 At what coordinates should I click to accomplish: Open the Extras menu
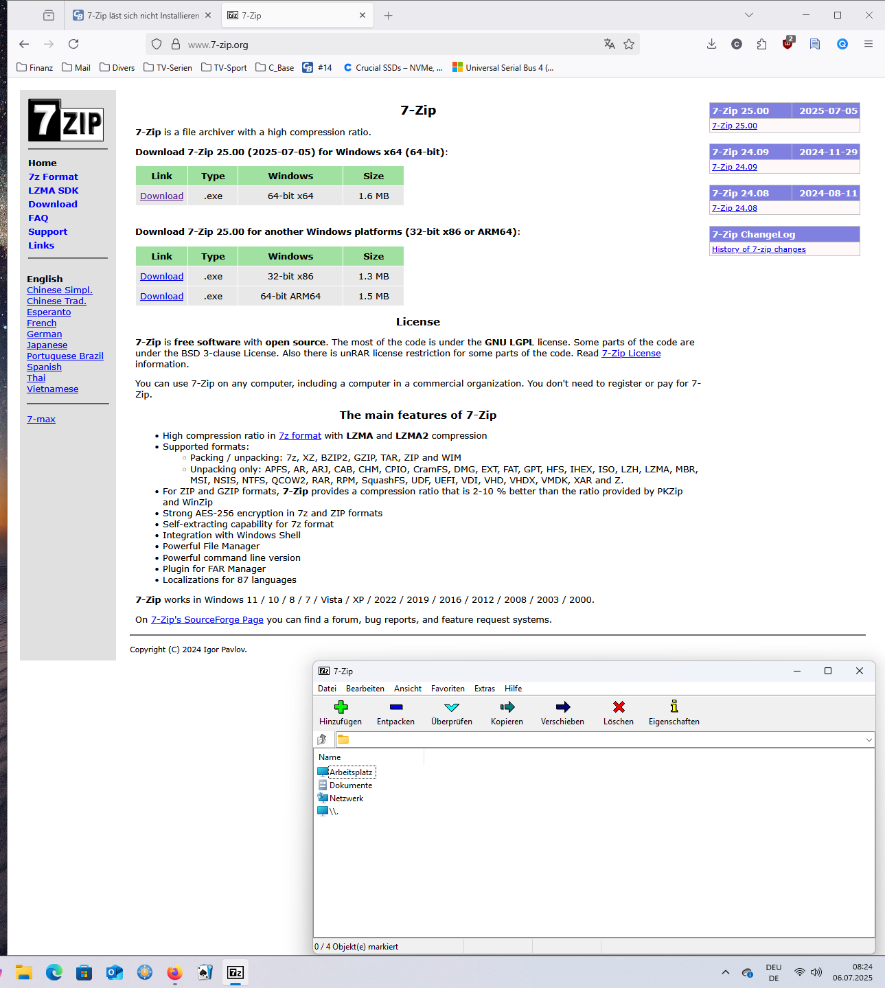click(485, 689)
